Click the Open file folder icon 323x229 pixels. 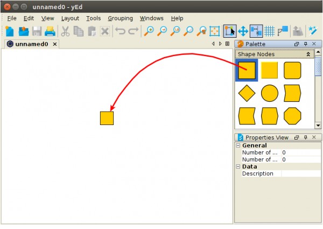[24, 31]
